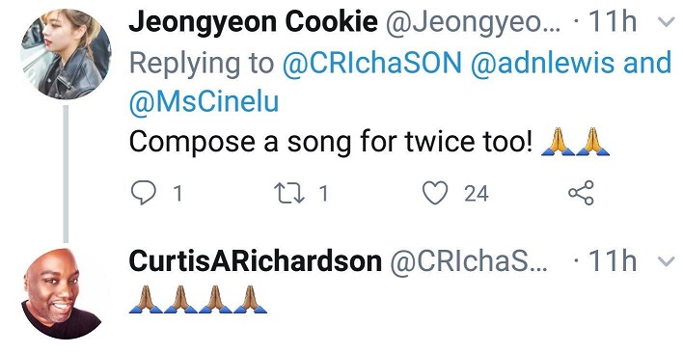Open Jeongyeon Cookie display name
Image resolution: width=683 pixels, height=353 pixels.
click(x=253, y=22)
